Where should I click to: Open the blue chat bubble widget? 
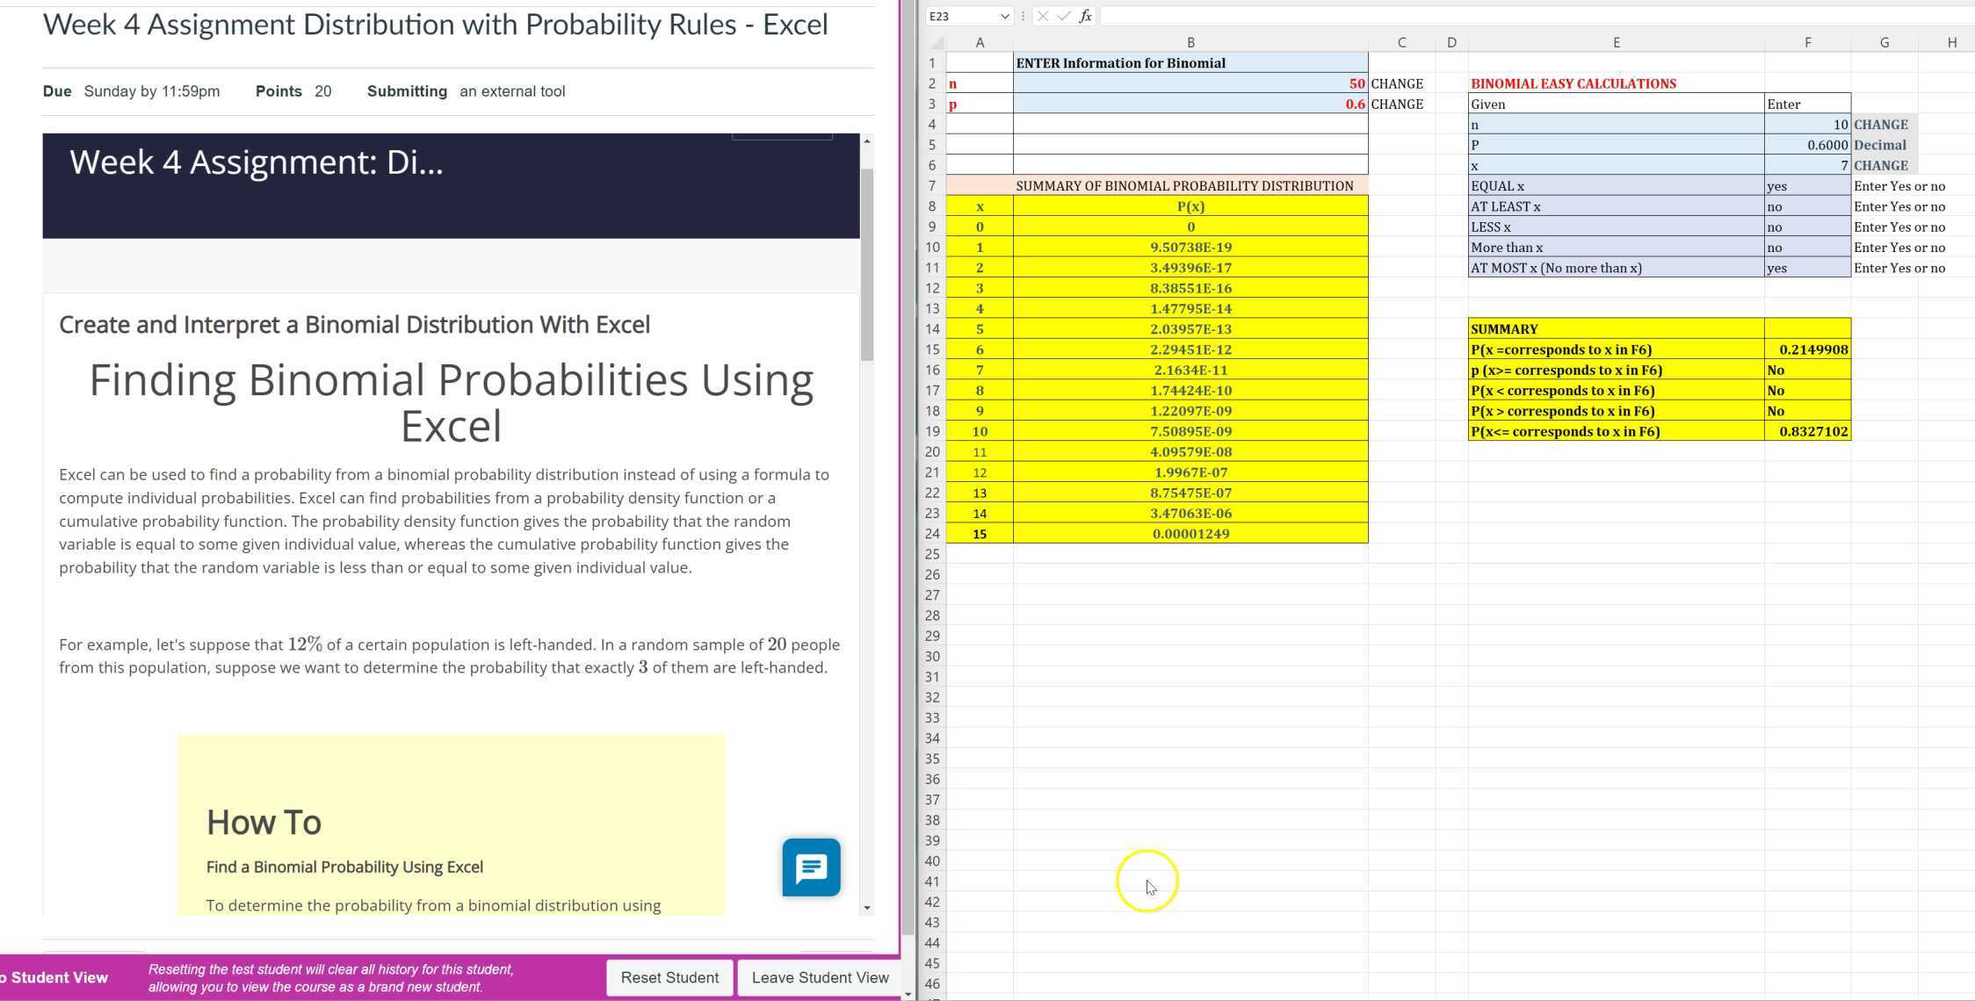[811, 868]
